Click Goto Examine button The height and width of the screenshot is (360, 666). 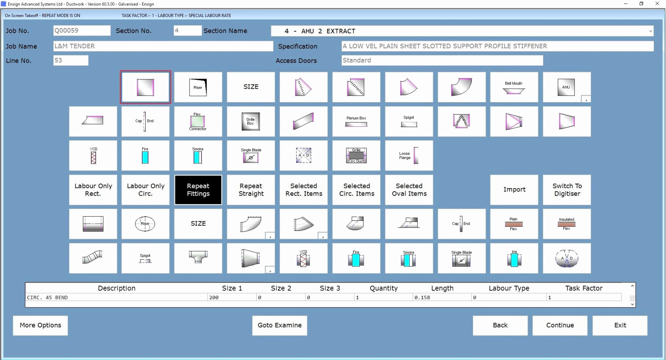[280, 325]
